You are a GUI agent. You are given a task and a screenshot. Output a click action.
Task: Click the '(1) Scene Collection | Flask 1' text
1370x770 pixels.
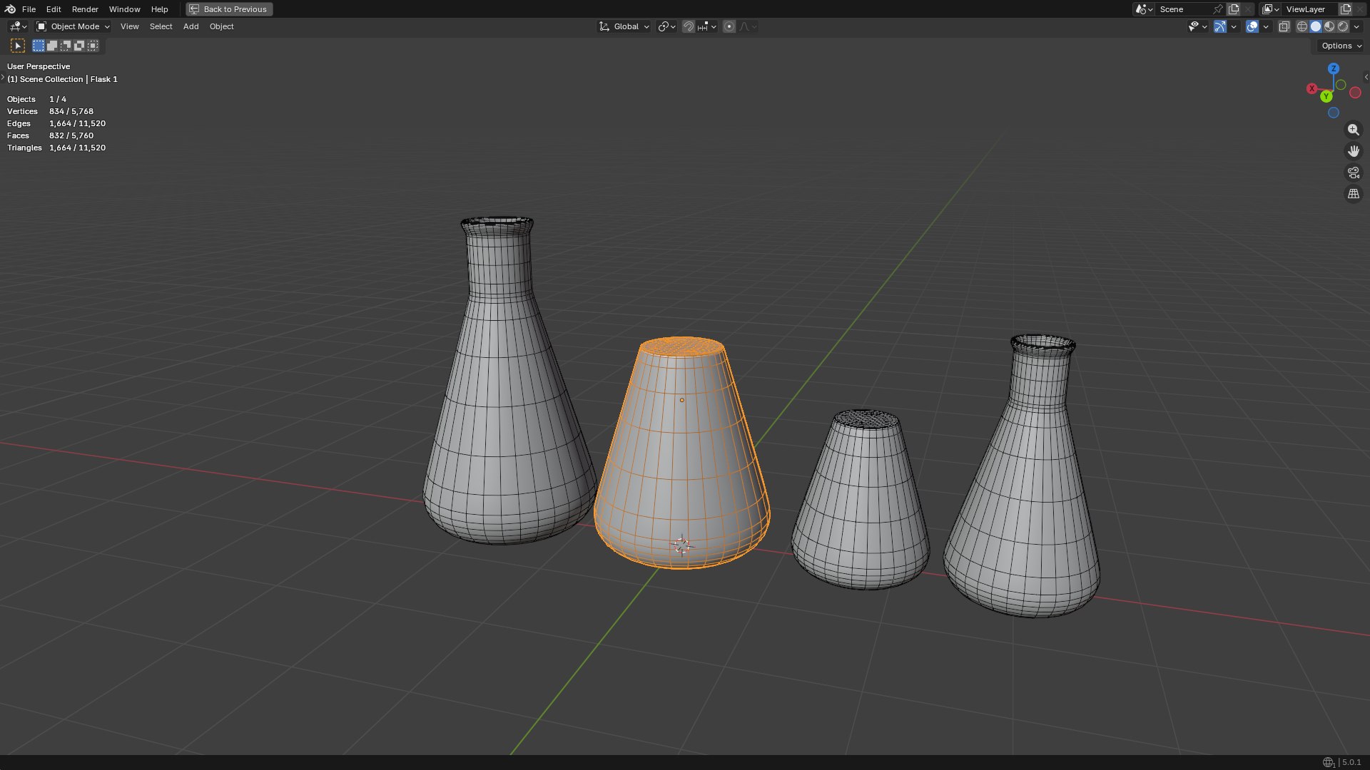(x=62, y=79)
